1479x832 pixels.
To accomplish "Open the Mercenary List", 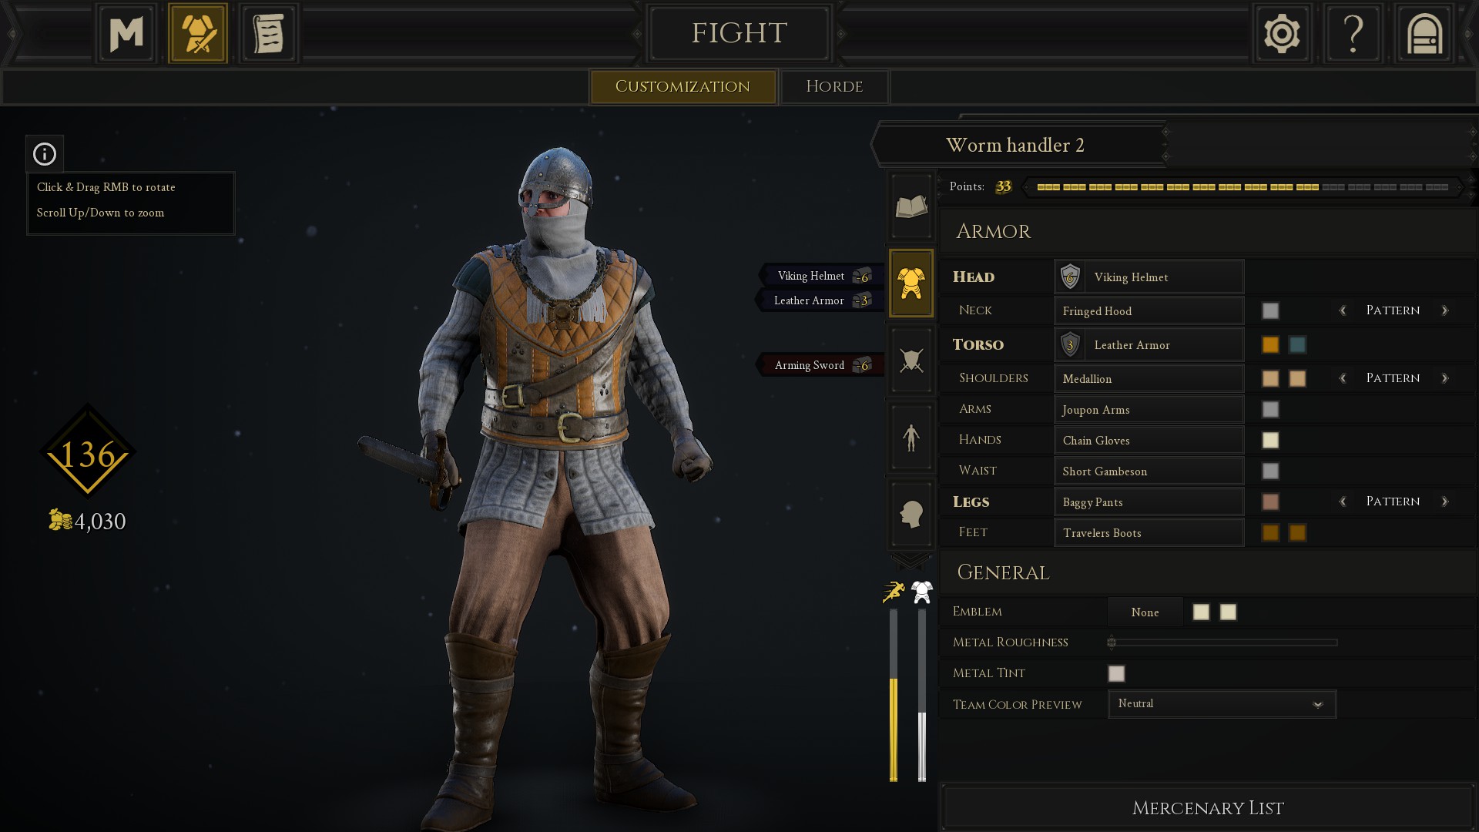I will pos(1207,808).
